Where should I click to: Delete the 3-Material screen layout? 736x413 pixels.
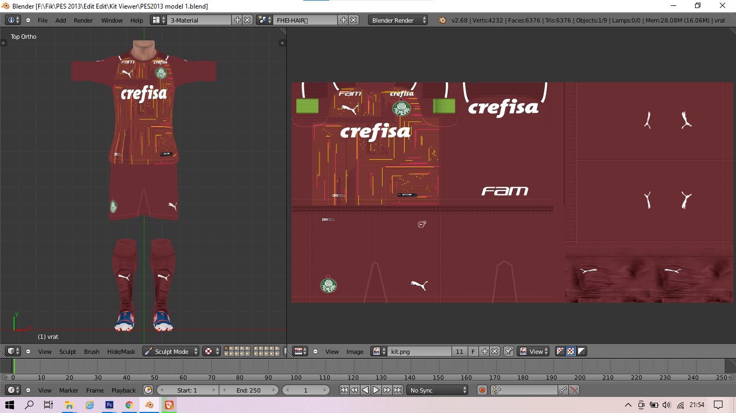tap(247, 20)
